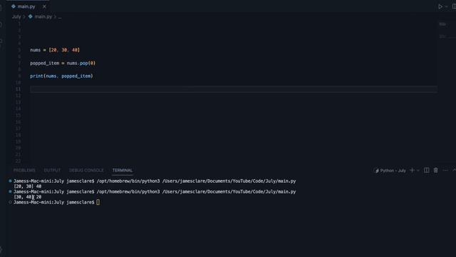Split the terminal pane
This screenshot has width=456, height=257.
coord(426,170)
